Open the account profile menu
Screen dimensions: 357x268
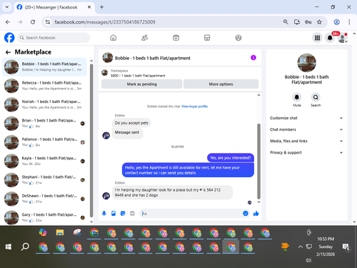(343, 38)
